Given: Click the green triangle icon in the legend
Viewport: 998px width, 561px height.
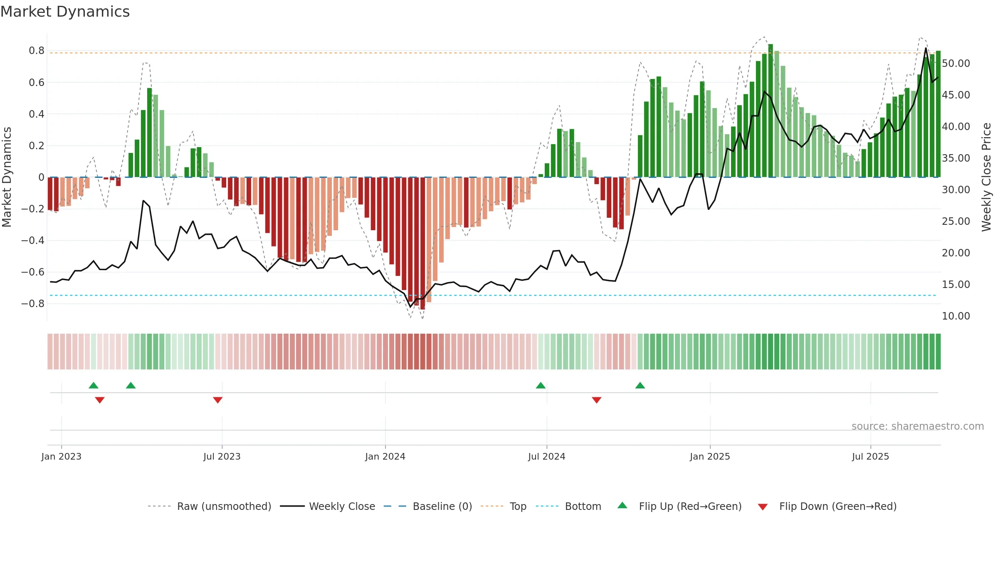Looking at the screenshot, I should click(x=623, y=505).
